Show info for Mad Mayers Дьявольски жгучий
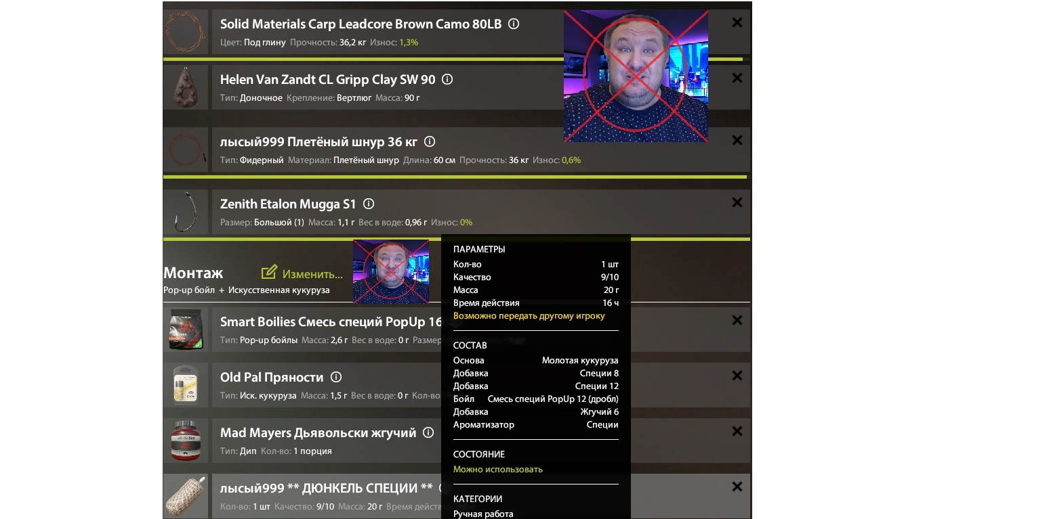This screenshot has height=519, width=1049. 428,432
